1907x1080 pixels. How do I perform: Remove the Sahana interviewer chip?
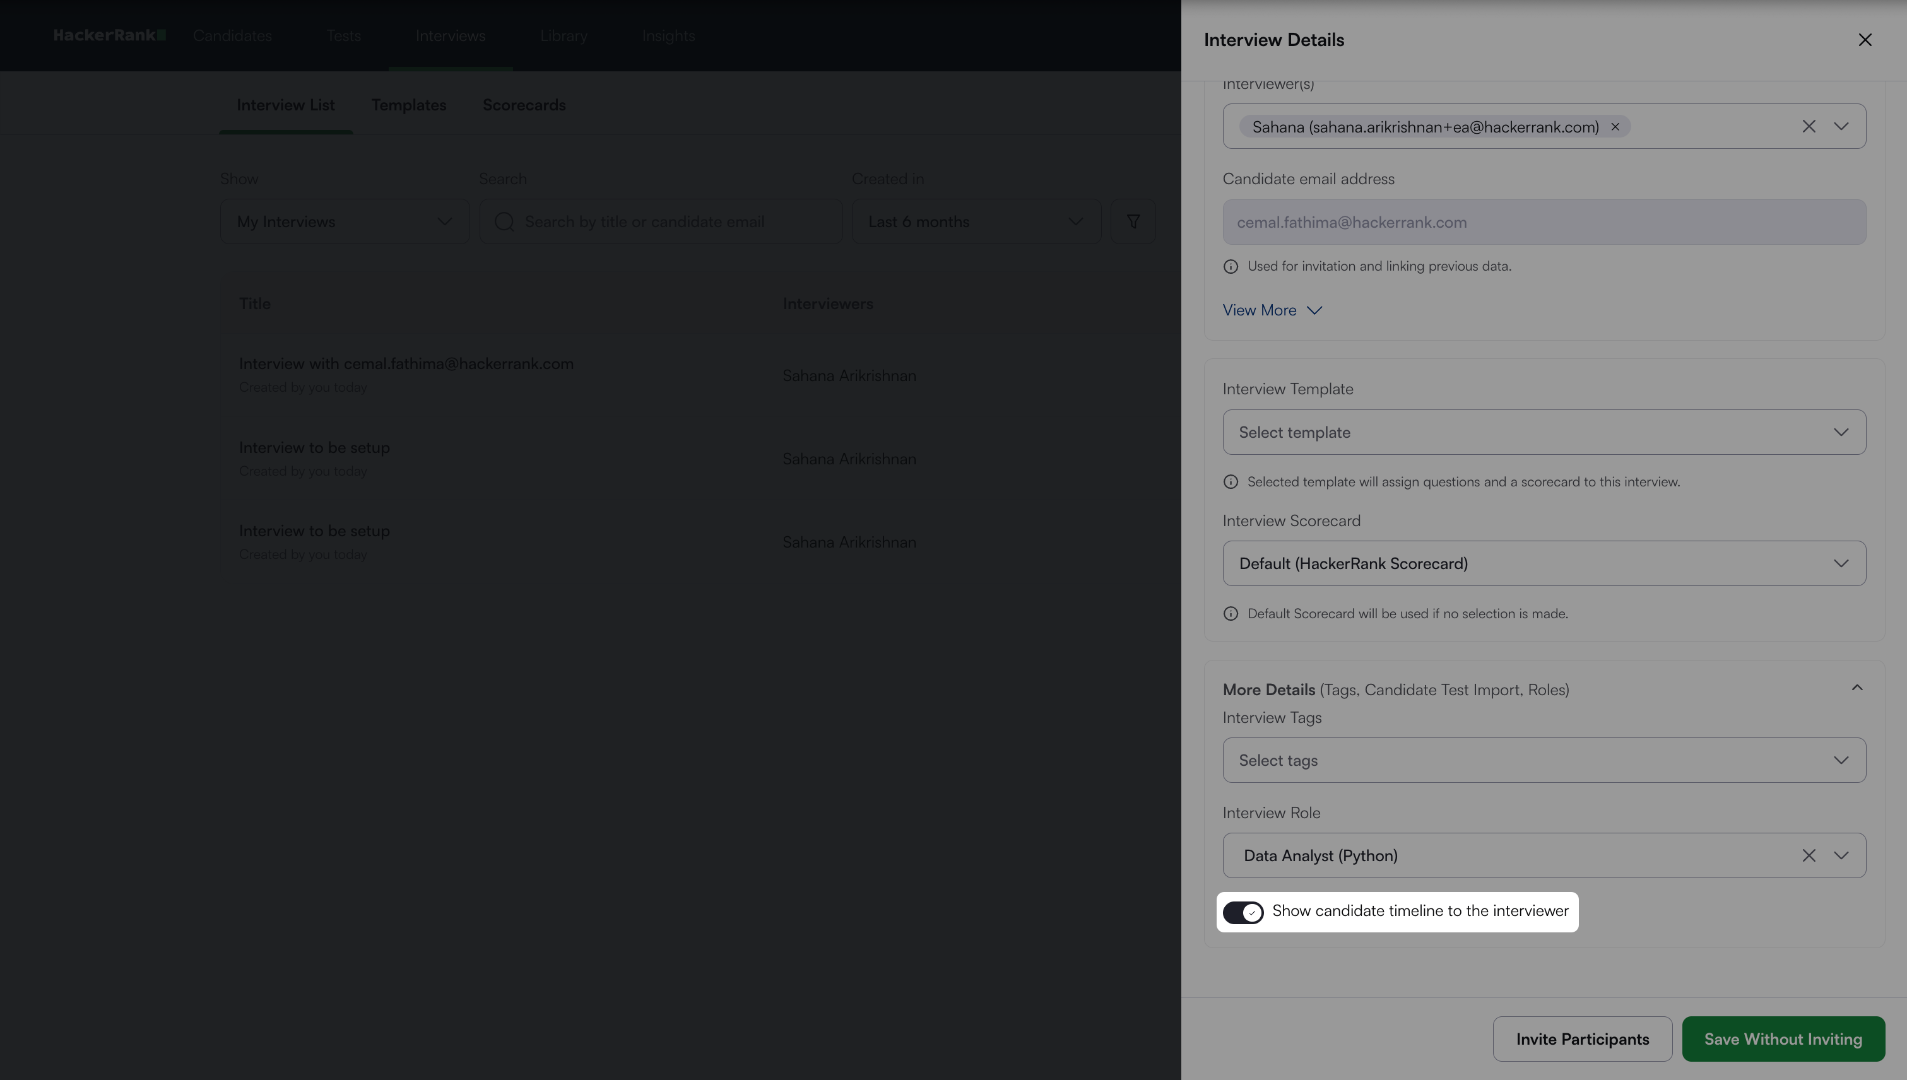coord(1615,127)
